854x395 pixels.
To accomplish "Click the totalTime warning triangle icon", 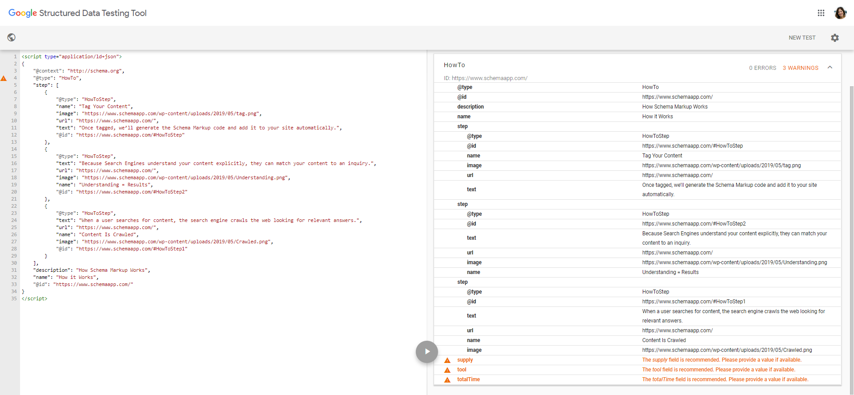I will point(447,380).
